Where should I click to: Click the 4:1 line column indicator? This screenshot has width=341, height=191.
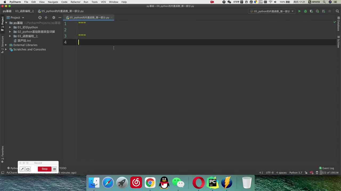point(261,173)
